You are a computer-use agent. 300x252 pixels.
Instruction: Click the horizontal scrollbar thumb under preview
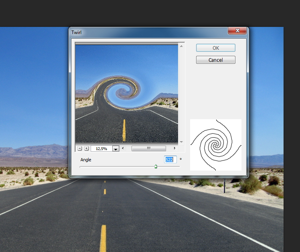point(148,148)
